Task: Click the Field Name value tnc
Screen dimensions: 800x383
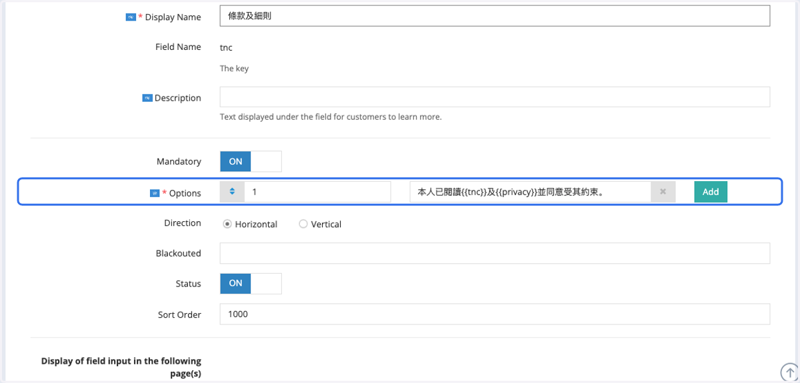Action: pyautogui.click(x=226, y=47)
